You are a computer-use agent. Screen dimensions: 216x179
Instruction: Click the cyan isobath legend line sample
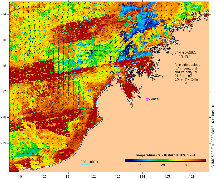pos(85,164)
